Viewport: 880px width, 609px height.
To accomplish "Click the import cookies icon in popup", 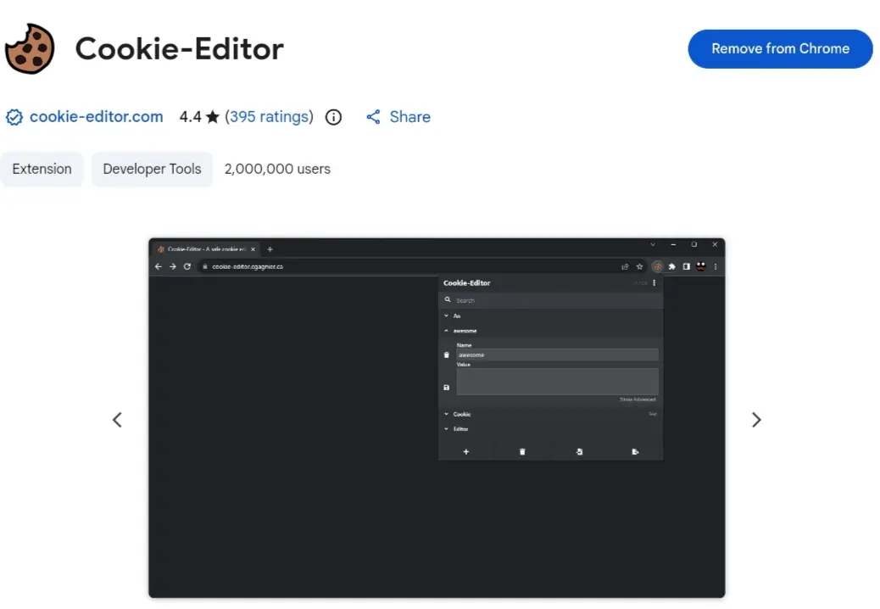I will pyautogui.click(x=579, y=452).
